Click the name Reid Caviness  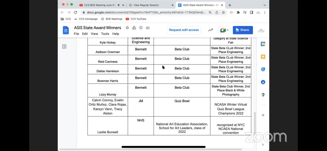coord(108,62)
